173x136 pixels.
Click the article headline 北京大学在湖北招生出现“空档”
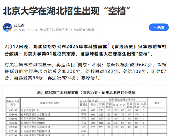(66, 11)
